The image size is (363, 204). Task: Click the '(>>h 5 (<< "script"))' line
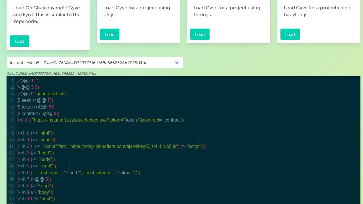36,166
